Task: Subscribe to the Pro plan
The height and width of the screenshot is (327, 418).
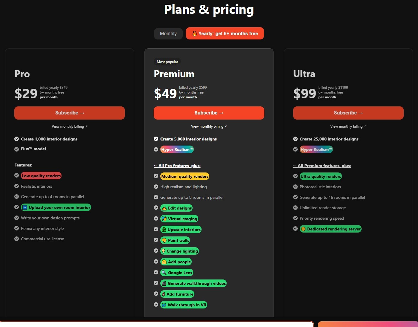Action: pyautogui.click(x=70, y=113)
